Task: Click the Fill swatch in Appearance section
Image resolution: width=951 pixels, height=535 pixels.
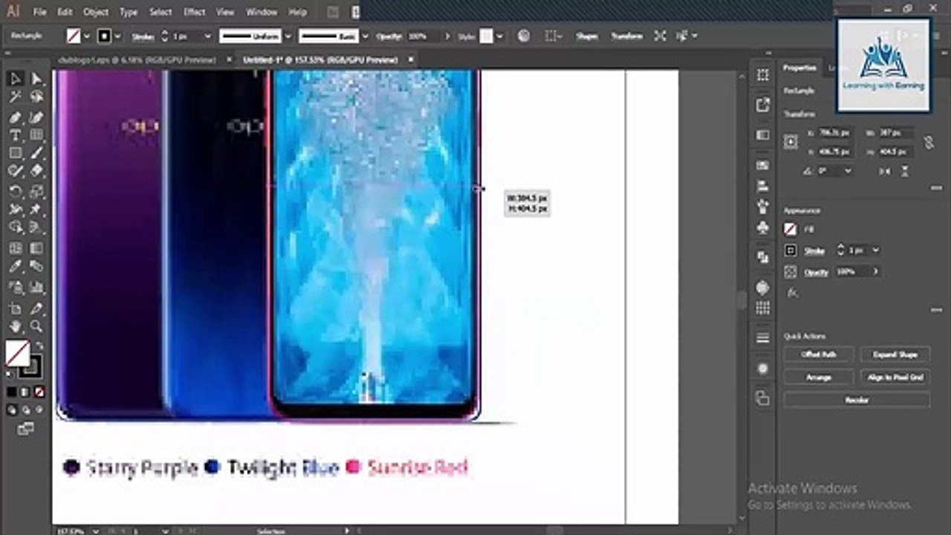Action: (x=791, y=230)
